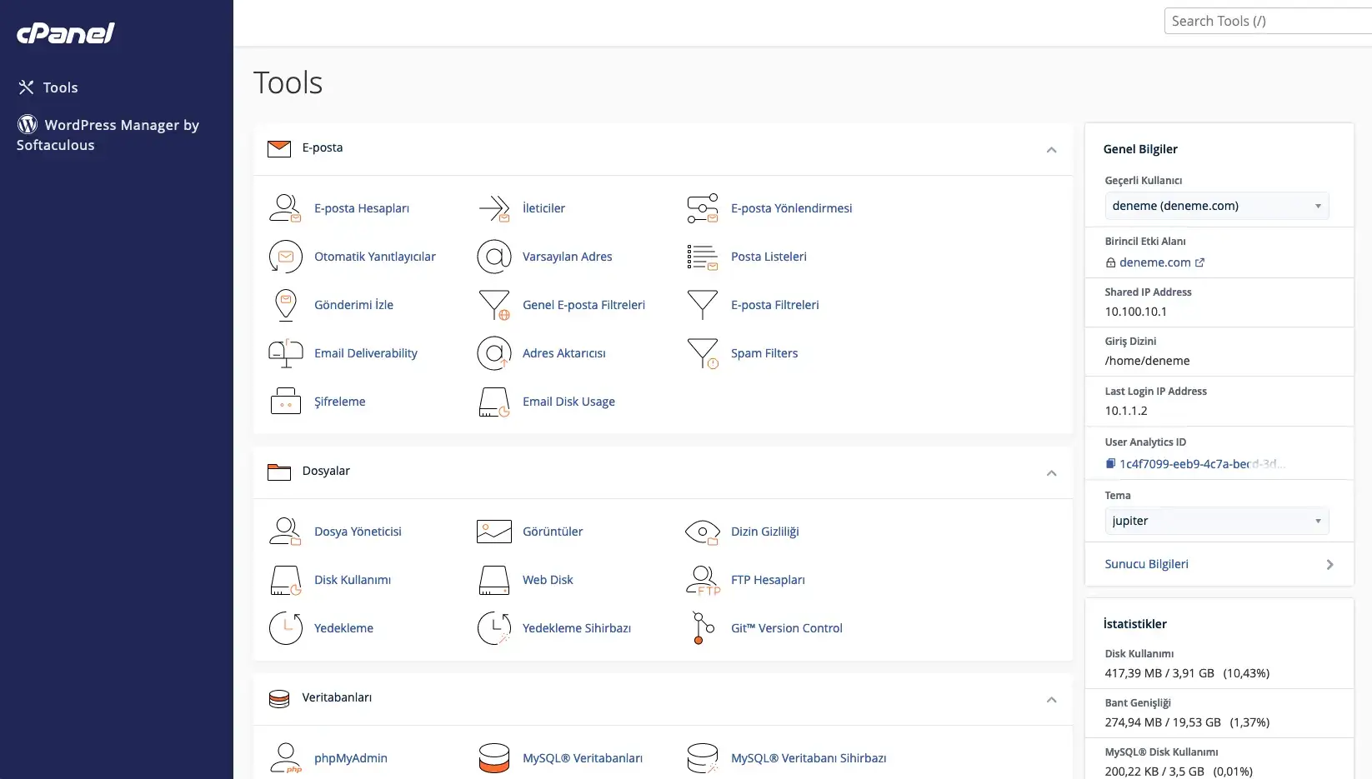Click the Şifreleme icon
Image resolution: width=1372 pixels, height=779 pixels.
pos(285,402)
